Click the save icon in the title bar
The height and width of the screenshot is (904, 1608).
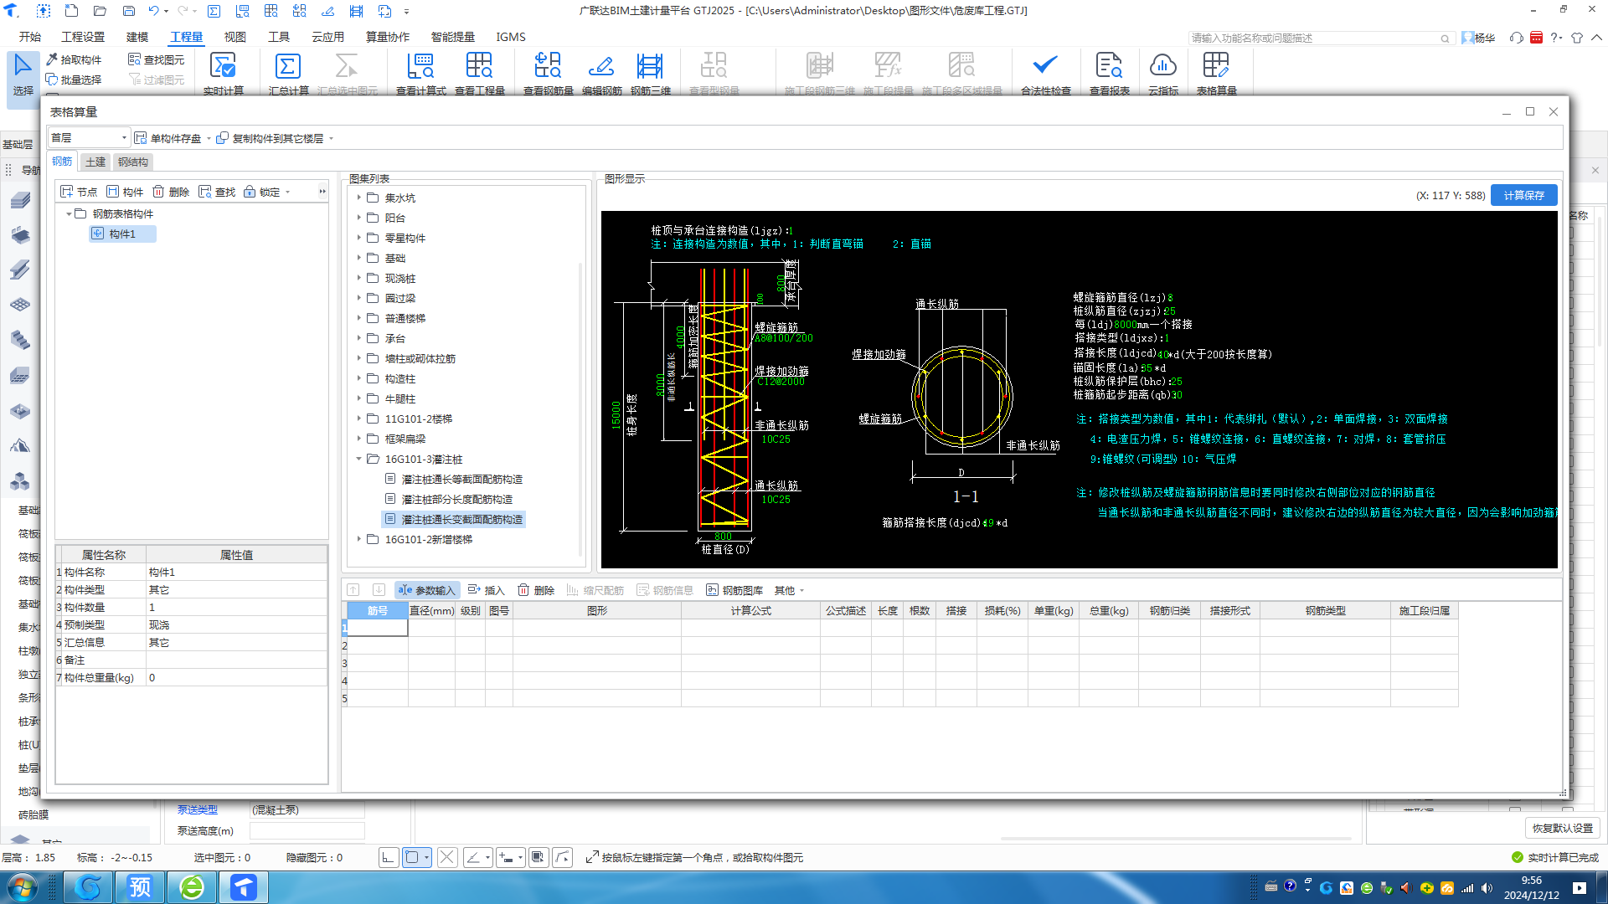[x=128, y=11]
